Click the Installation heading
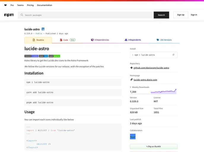This screenshot has width=204, height=152. [x=34, y=73]
